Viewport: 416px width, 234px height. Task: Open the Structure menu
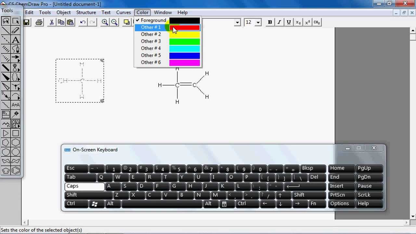[x=86, y=12]
